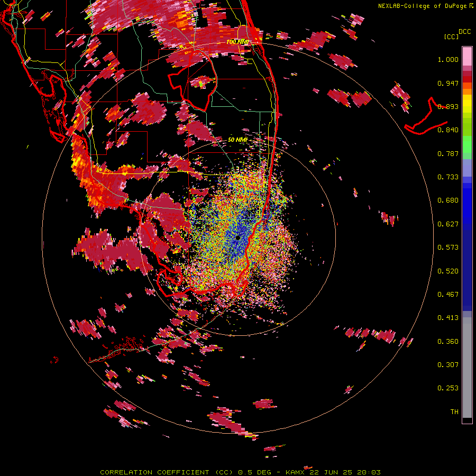
Task: Select the 0.787 scale value
Action: click(x=448, y=153)
